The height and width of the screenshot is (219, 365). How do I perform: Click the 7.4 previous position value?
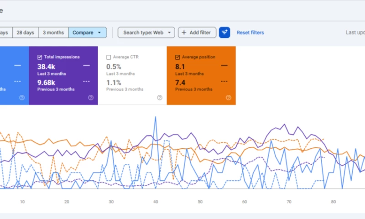(x=180, y=83)
